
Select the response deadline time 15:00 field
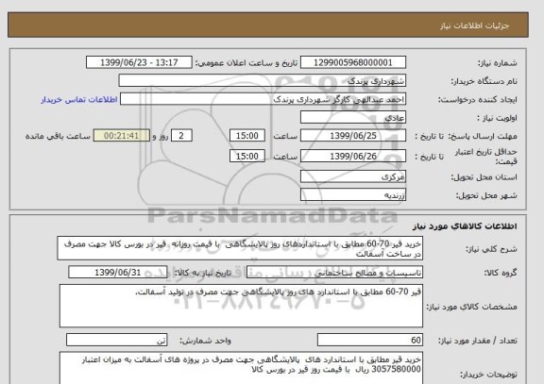pos(247,136)
